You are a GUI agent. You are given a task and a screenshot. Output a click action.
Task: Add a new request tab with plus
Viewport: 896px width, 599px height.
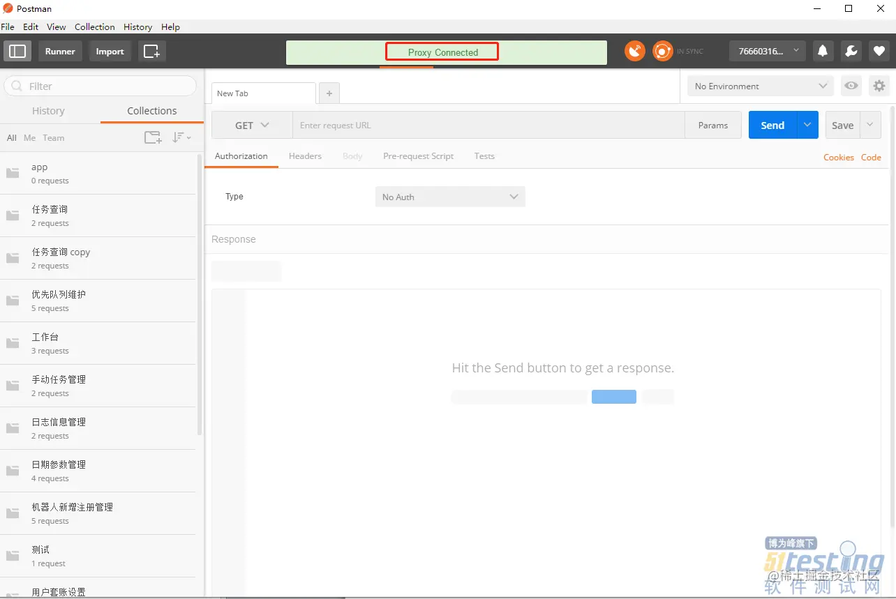329,93
